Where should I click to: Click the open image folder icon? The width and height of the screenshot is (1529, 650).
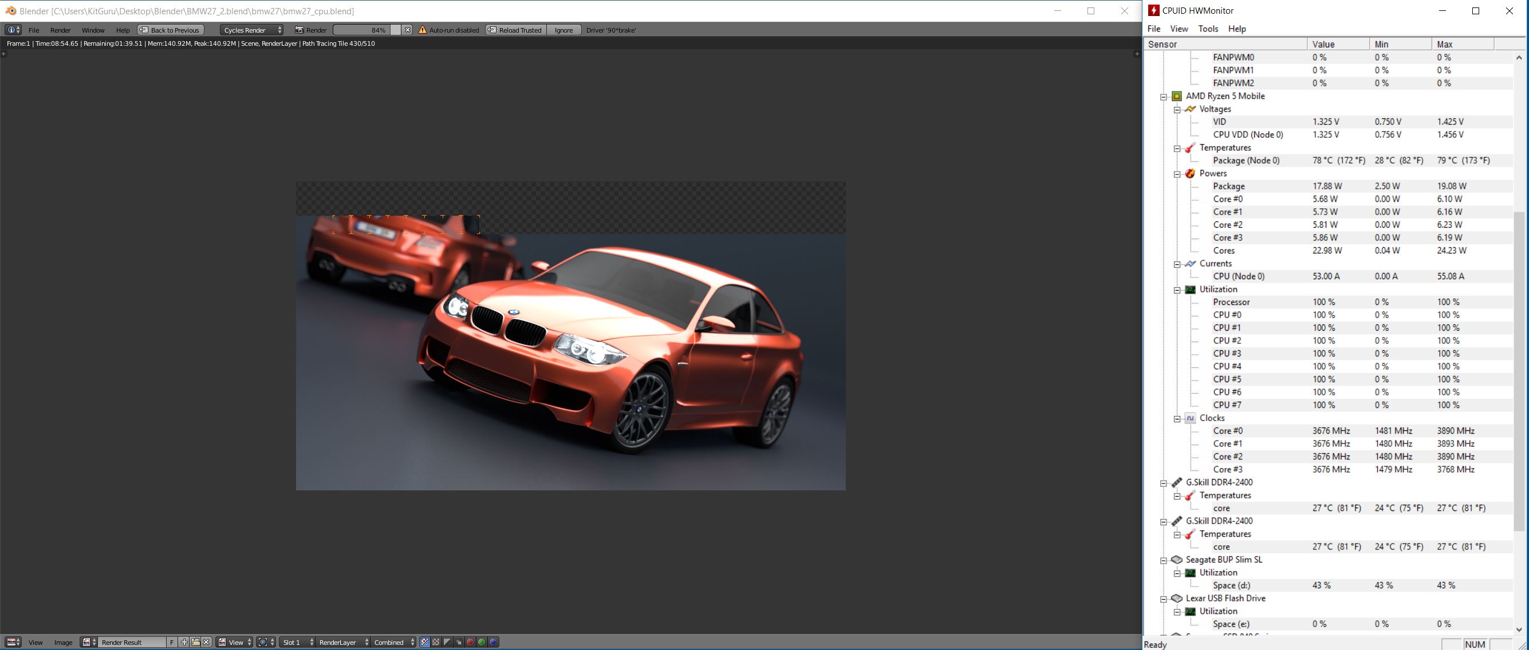pos(195,643)
